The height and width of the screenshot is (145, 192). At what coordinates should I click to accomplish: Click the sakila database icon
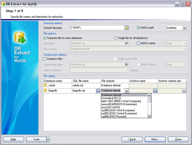[45, 85]
